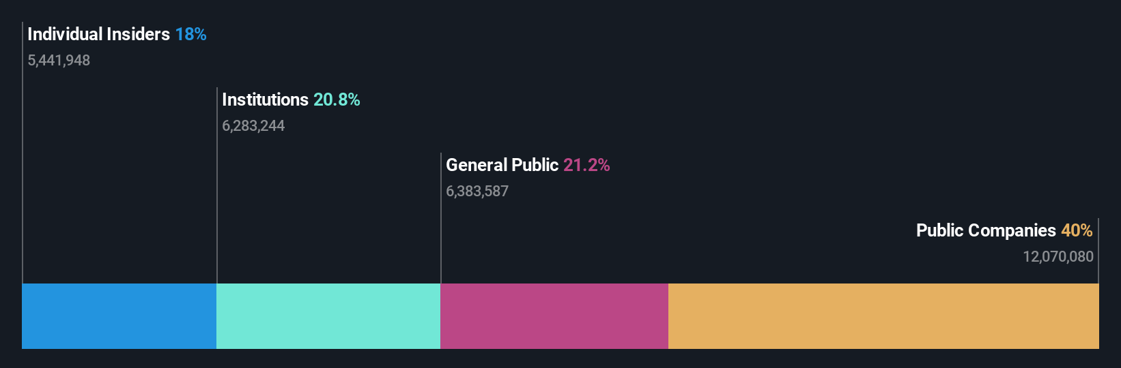1121x368 pixels.
Task: Click the teal Institutions bar segment
Action: click(x=328, y=316)
